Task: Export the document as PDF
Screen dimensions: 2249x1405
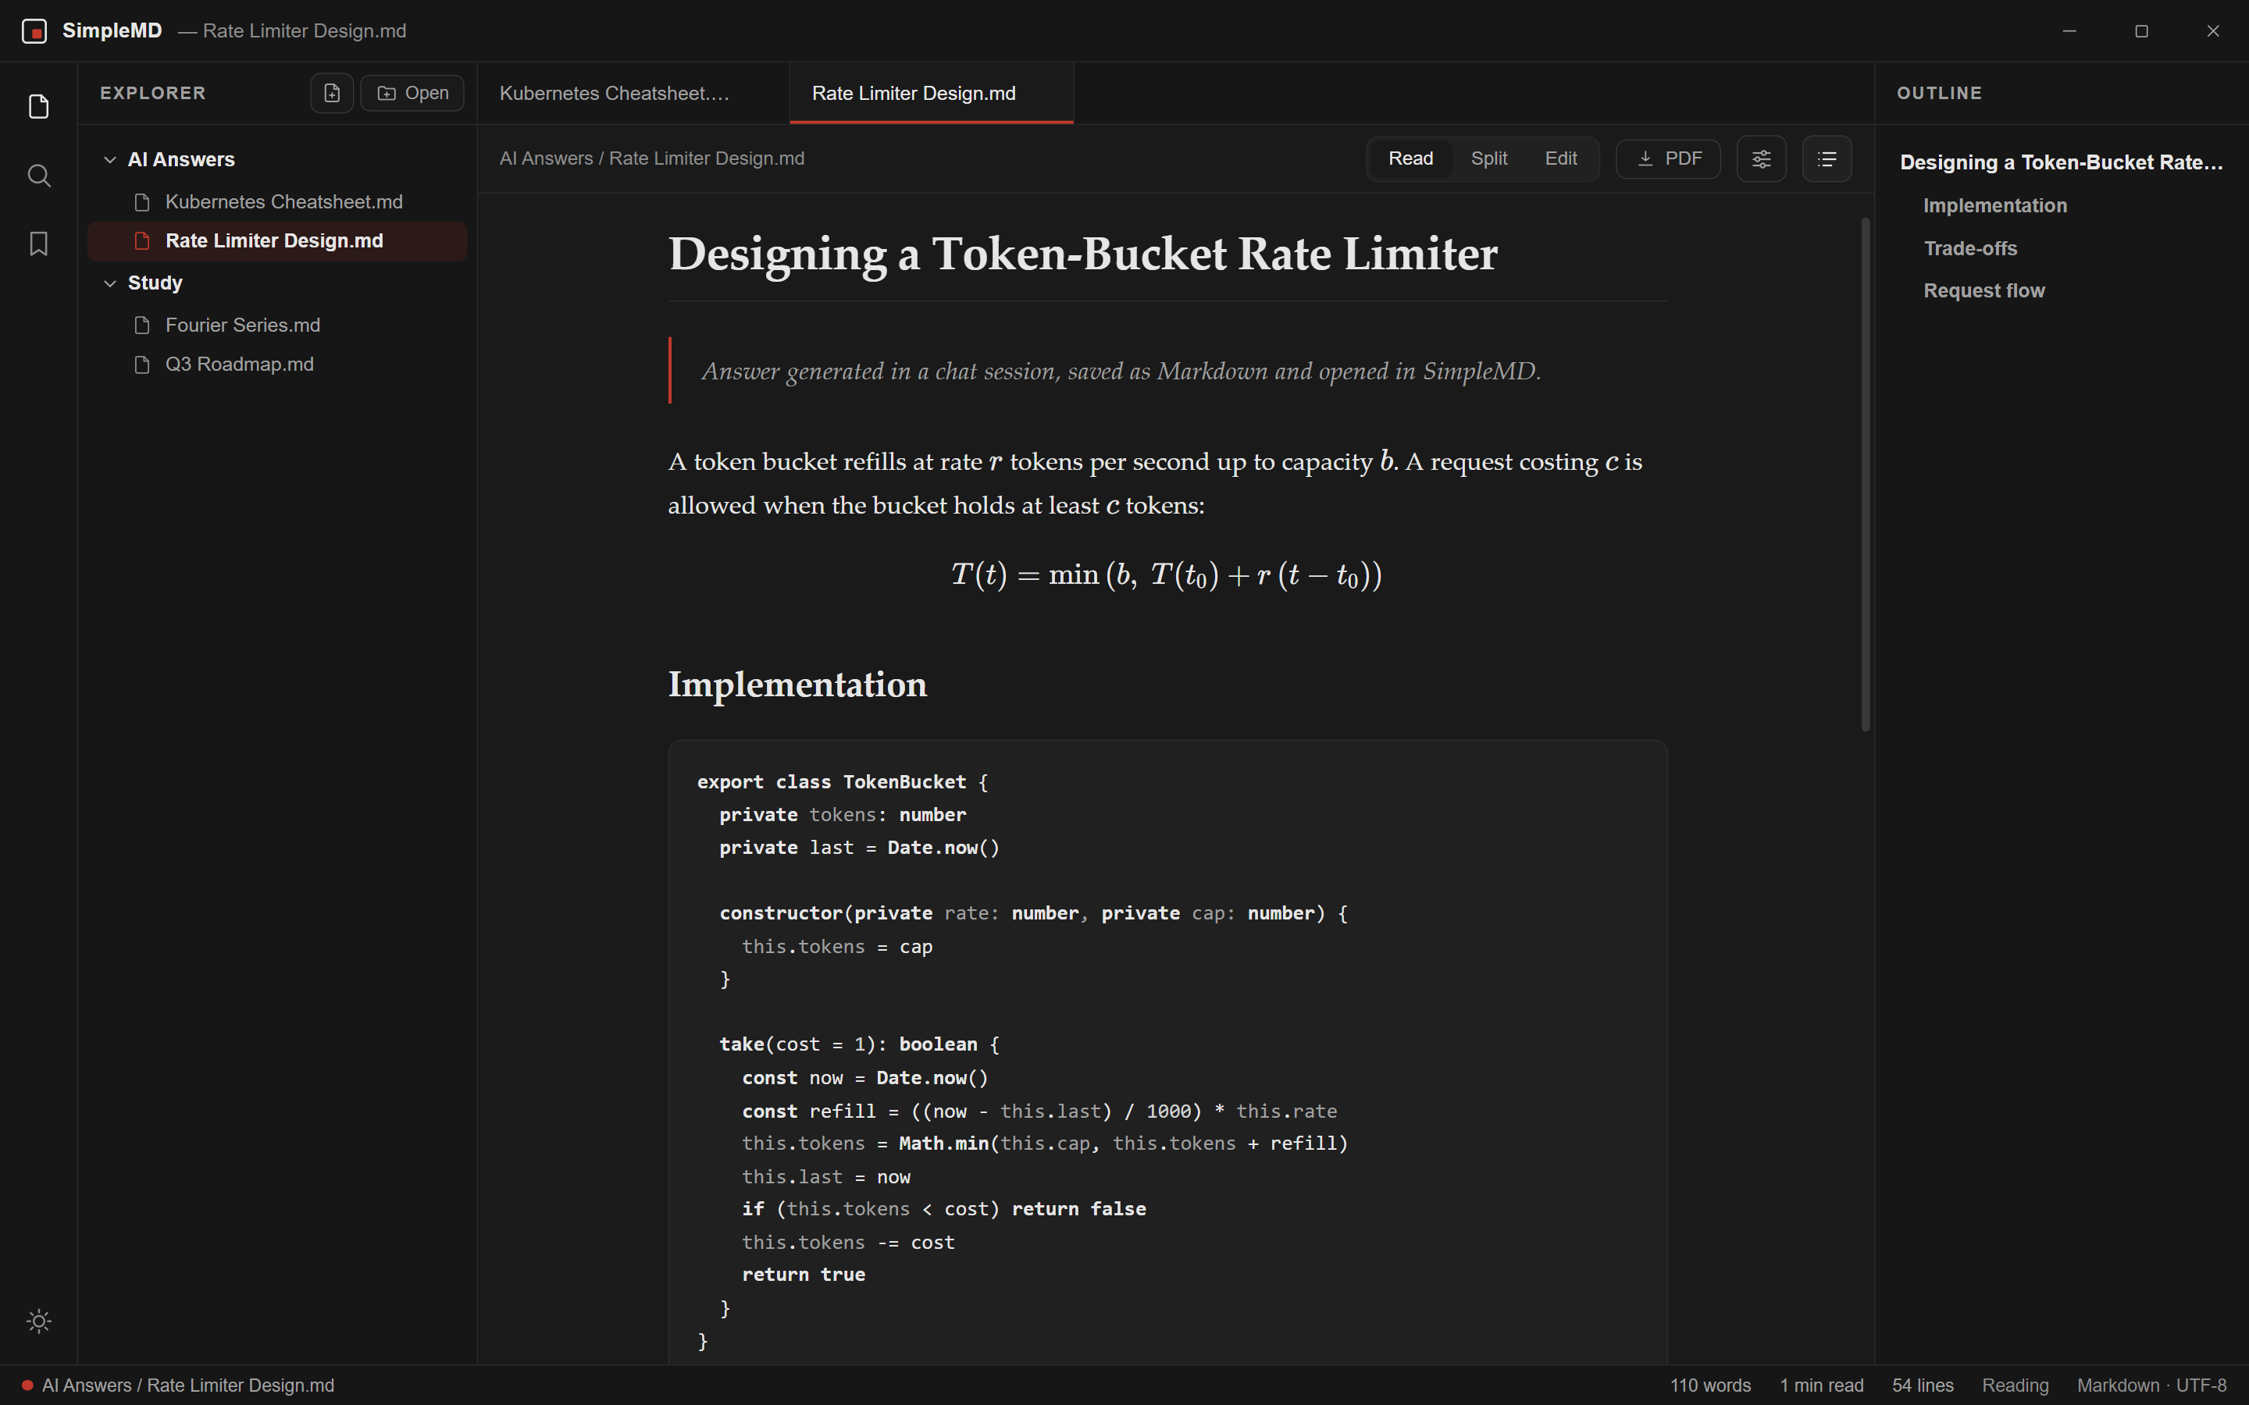Action: [1668, 159]
